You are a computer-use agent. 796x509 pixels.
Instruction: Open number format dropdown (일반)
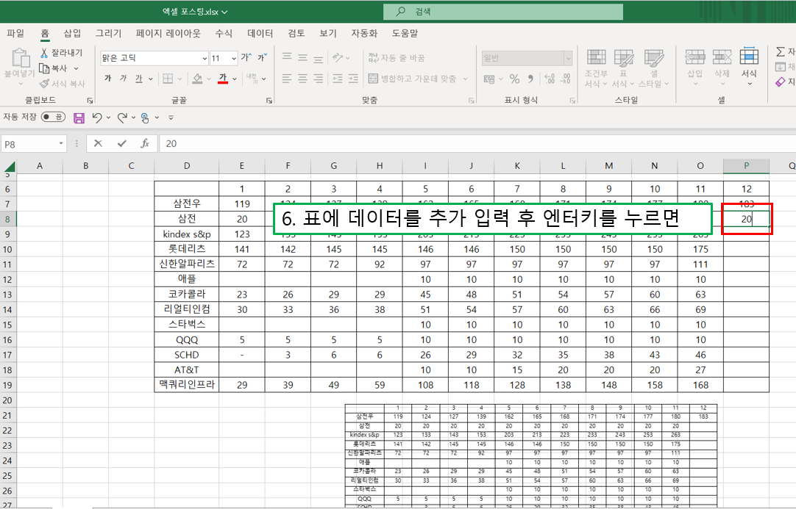click(568, 58)
